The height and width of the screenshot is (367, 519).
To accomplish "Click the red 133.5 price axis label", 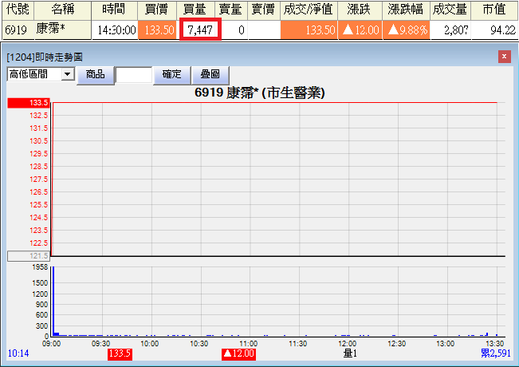I will coord(29,103).
